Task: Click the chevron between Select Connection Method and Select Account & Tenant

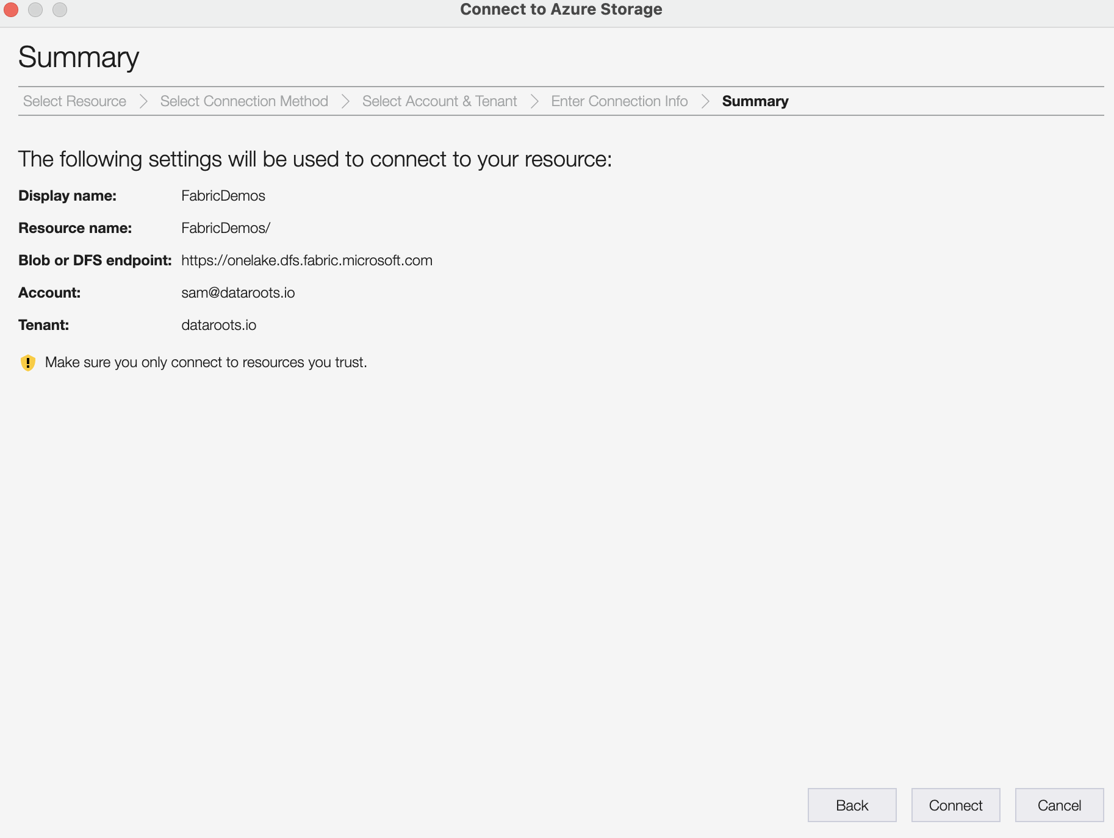Action: coord(346,101)
